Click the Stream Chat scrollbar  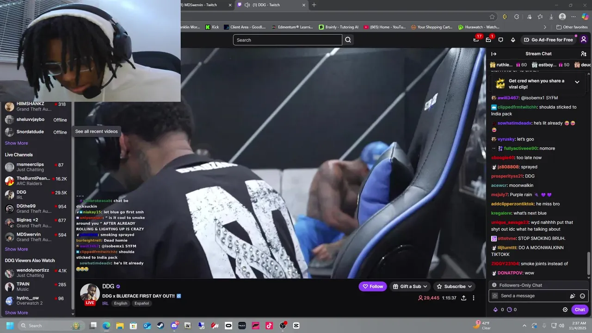(x=589, y=264)
